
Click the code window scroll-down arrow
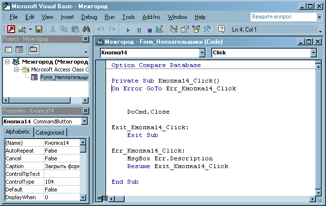[318, 193]
